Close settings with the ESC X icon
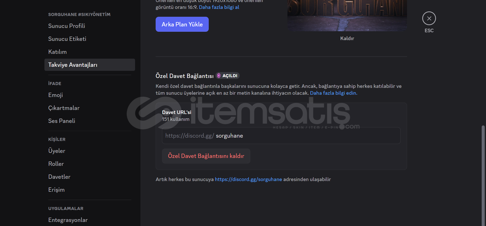The width and height of the screenshot is (486, 226). pyautogui.click(x=429, y=18)
